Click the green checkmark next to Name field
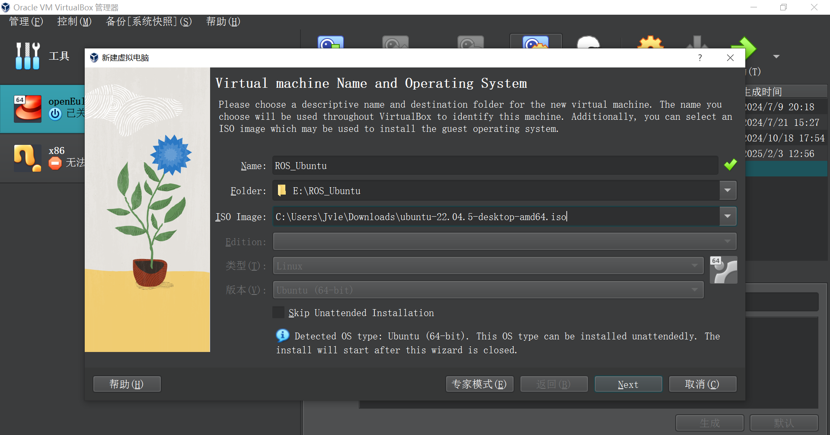 (x=730, y=165)
